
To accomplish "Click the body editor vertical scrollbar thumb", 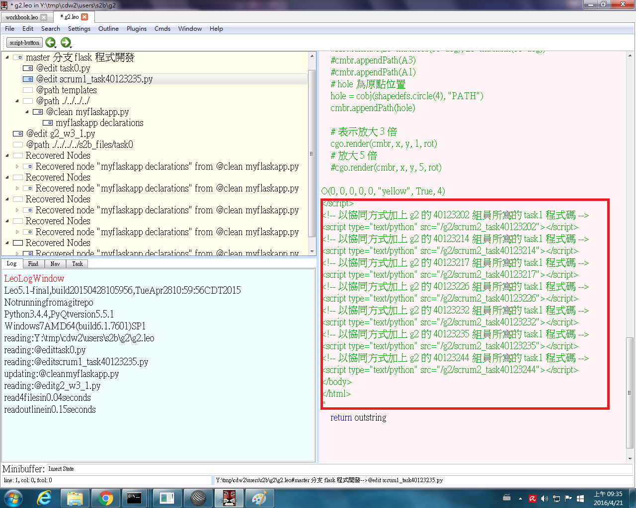I will [630, 392].
